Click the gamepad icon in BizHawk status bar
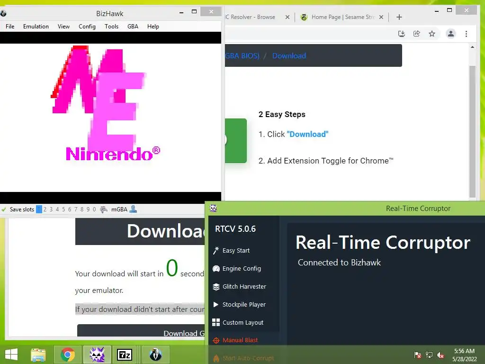 click(x=104, y=209)
